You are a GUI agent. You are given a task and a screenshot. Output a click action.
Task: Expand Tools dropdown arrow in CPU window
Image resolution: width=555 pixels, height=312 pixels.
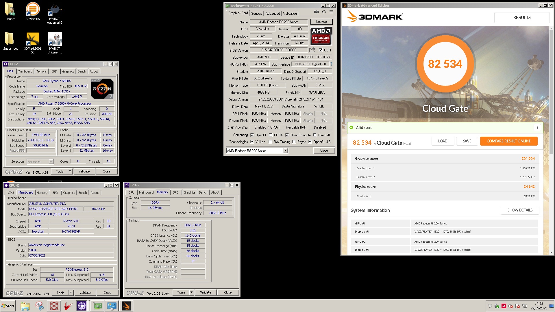[x=70, y=171]
